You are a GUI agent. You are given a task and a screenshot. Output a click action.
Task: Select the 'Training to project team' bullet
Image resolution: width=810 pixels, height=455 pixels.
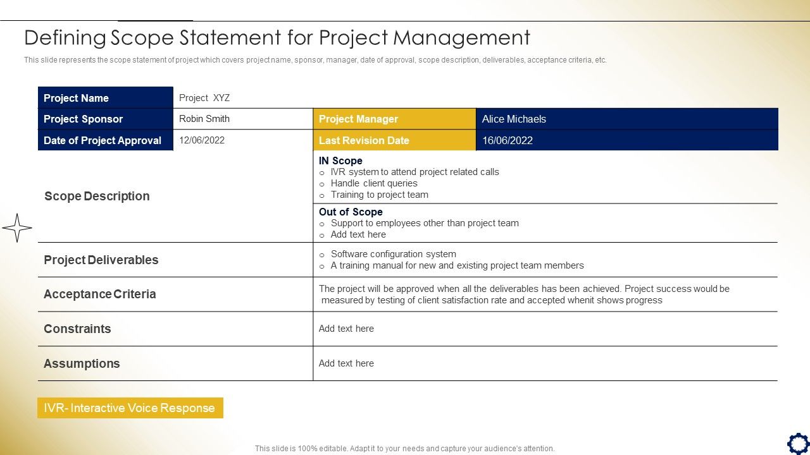coord(379,195)
